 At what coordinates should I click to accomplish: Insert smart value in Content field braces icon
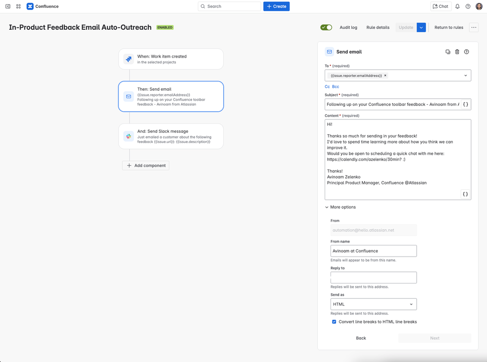(465, 194)
